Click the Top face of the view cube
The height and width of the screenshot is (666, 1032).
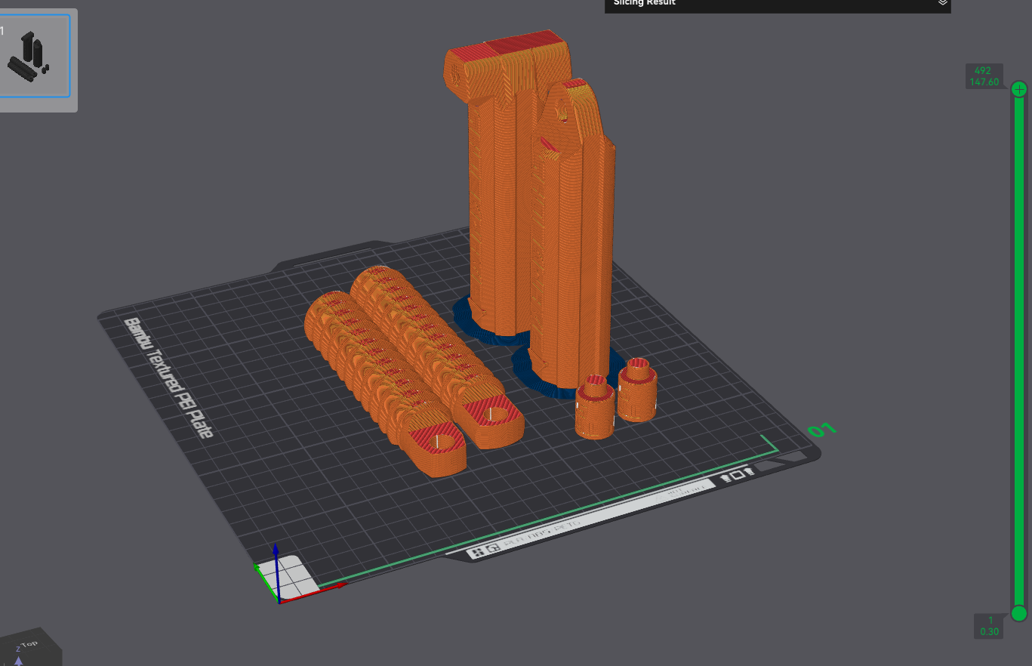(29, 645)
